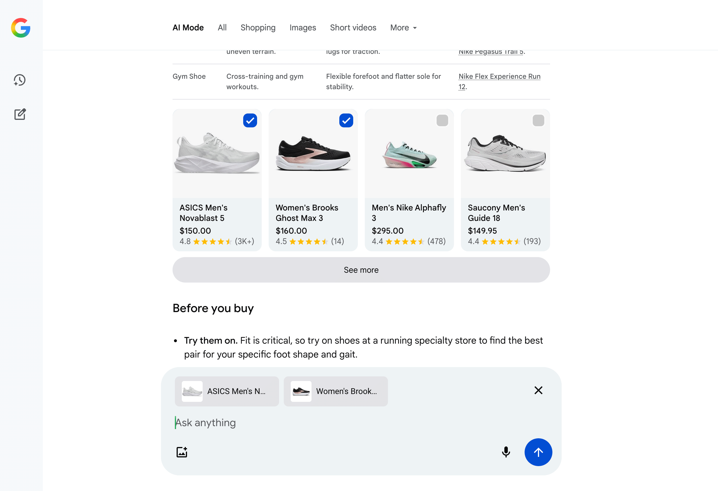Image resolution: width=718 pixels, height=491 pixels.
Task: Activate voice input with the microphone icon
Action: 506,452
